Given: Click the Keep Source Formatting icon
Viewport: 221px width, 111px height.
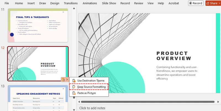Looking at the screenshot, I should coord(74,87).
